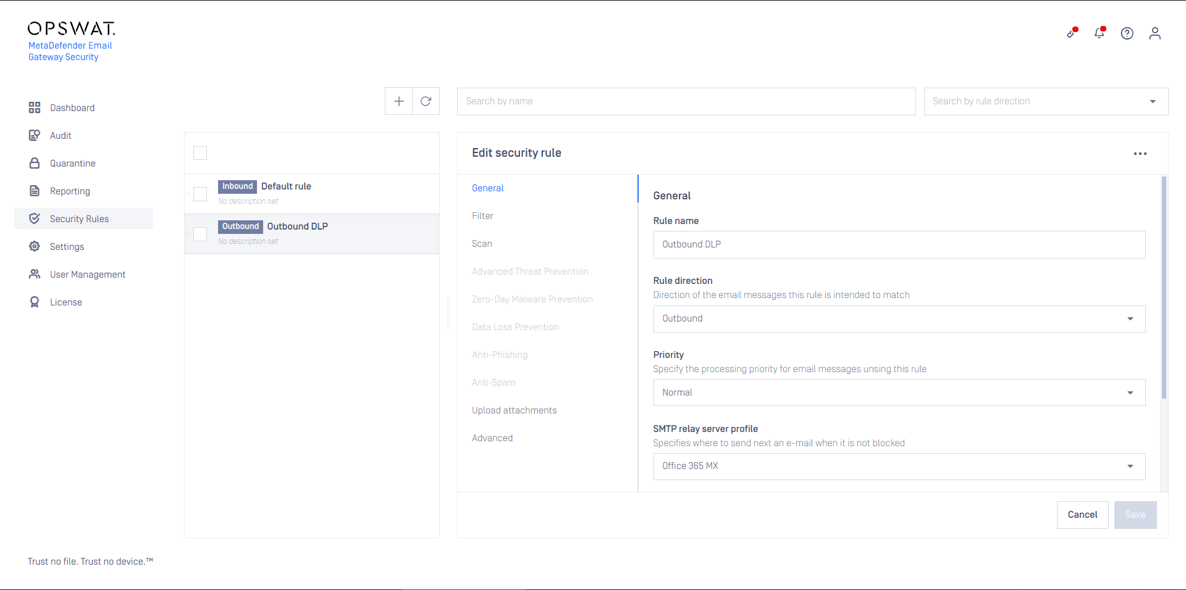Viewport: 1186px width, 590px height.
Task: Click the add new rule plus icon
Action: pyautogui.click(x=398, y=101)
